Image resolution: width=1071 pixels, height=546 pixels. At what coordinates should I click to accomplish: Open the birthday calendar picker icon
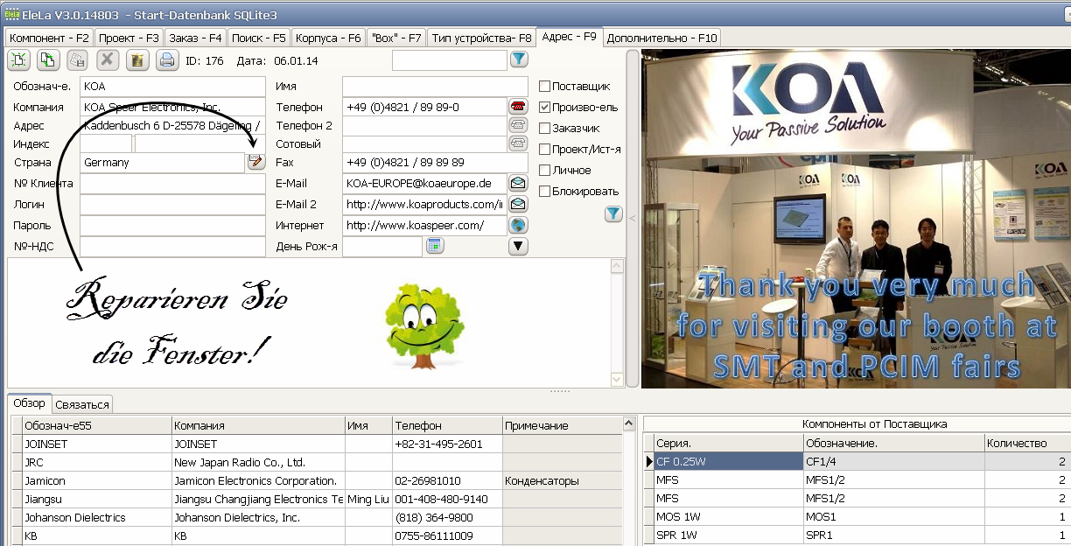435,246
